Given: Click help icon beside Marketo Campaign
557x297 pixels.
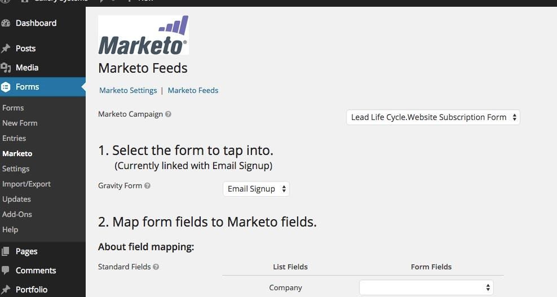Looking at the screenshot, I should (x=169, y=114).
